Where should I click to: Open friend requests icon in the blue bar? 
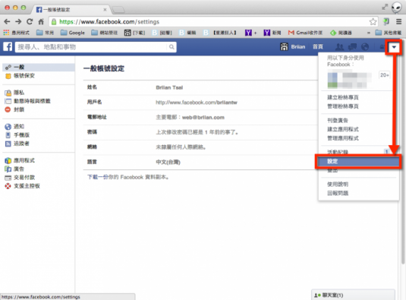click(339, 47)
